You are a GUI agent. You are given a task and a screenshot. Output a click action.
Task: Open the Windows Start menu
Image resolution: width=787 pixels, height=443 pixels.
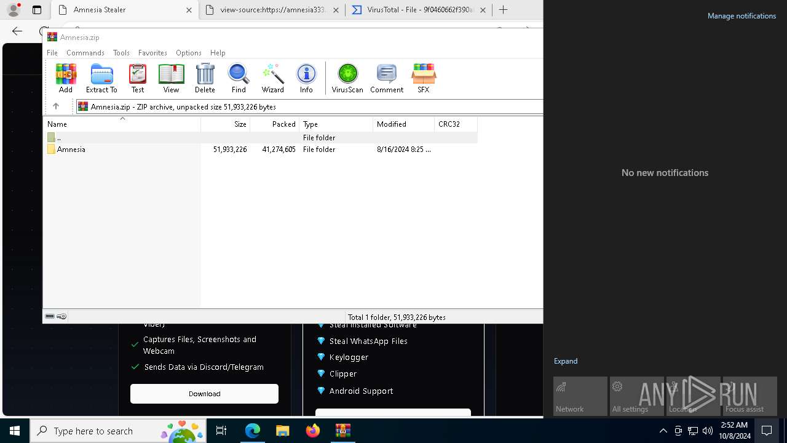tap(15, 431)
